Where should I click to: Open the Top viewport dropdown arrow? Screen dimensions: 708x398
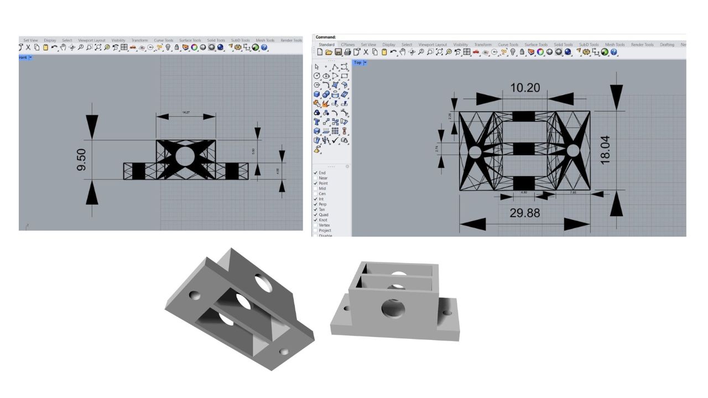365,62
